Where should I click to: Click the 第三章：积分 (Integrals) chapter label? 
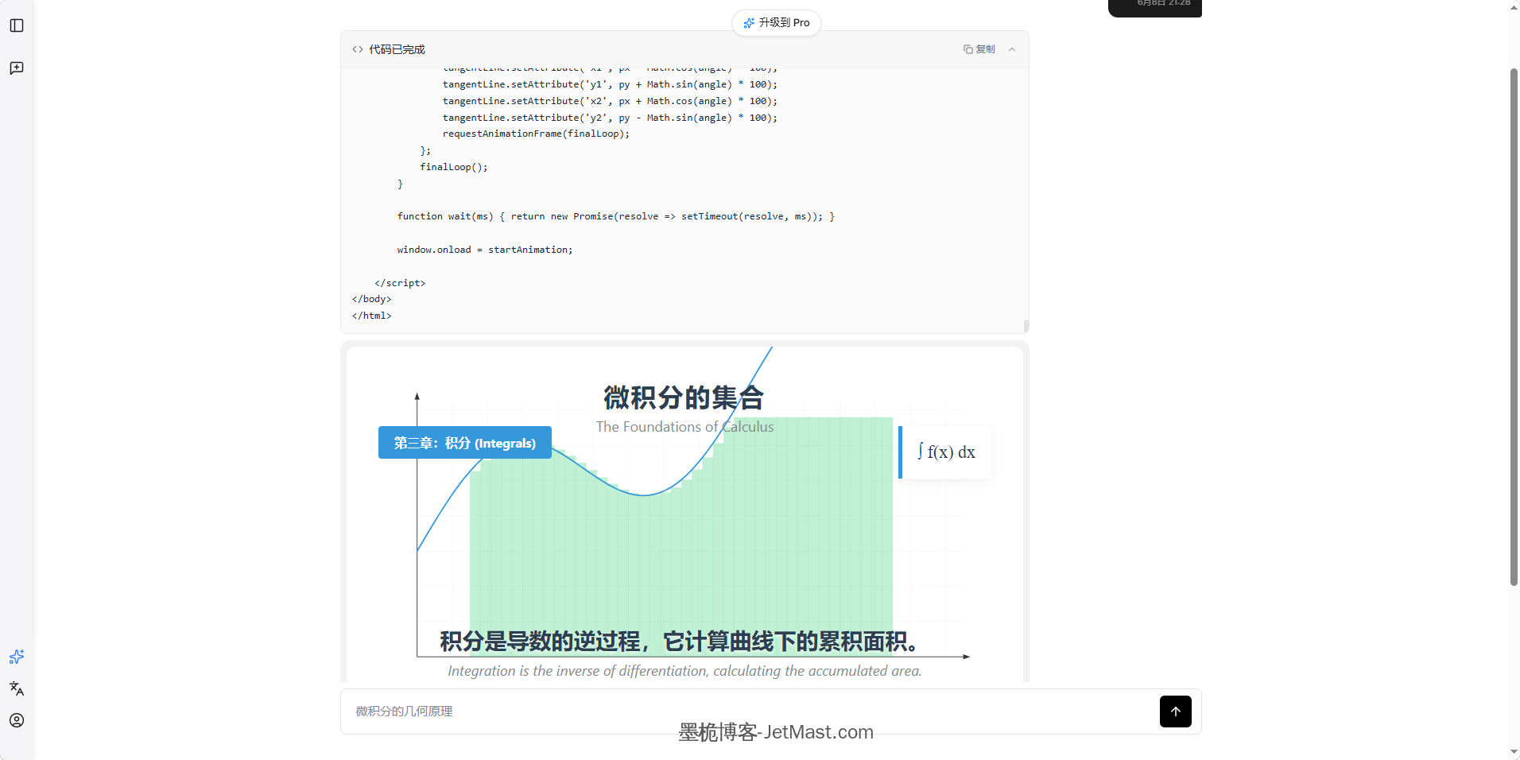(x=465, y=443)
